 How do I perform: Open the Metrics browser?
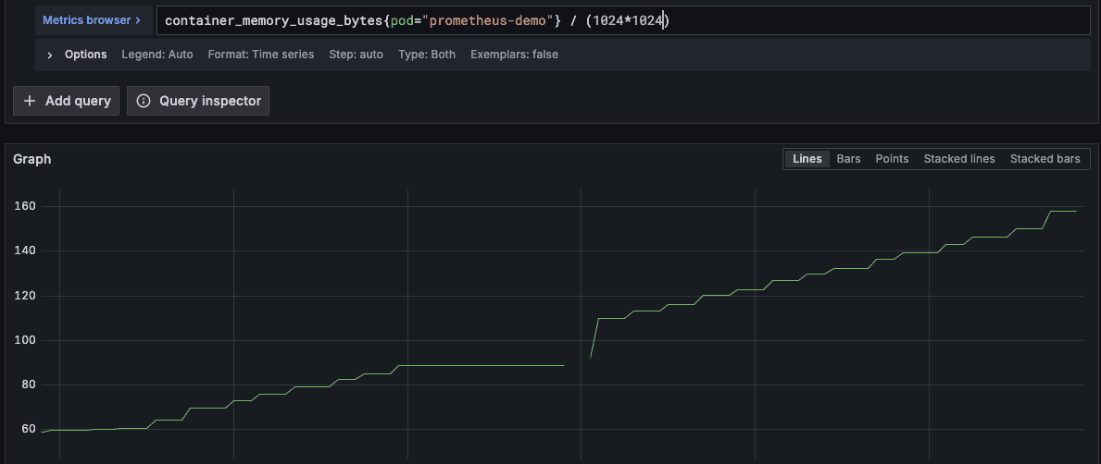click(x=92, y=20)
